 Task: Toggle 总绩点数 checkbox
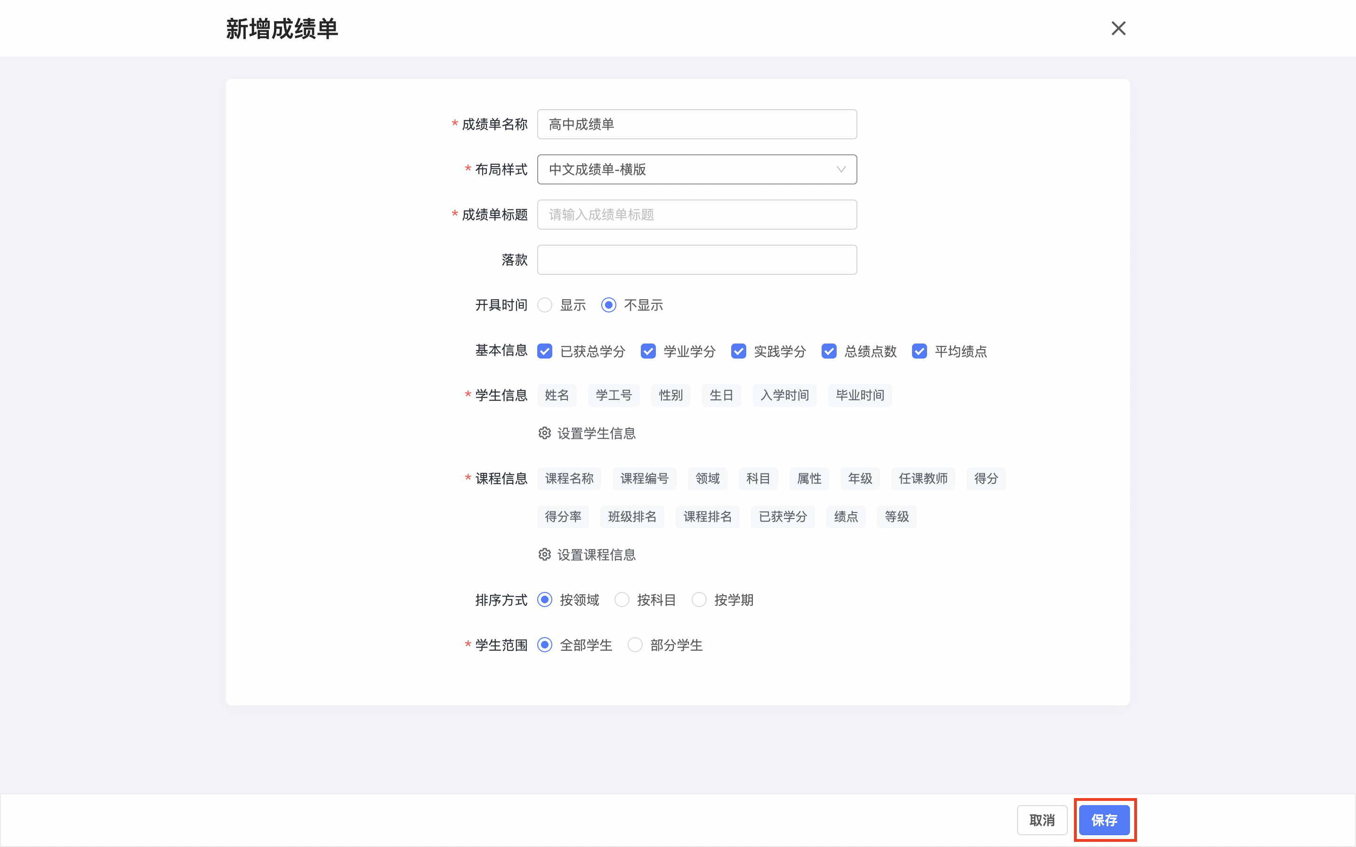coord(829,351)
